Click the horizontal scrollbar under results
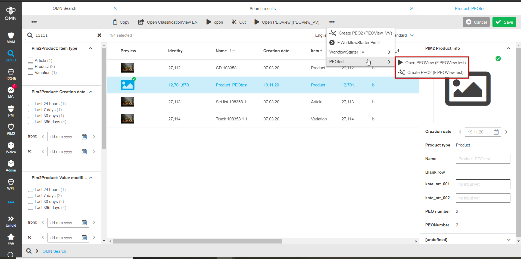521x259 pixels. (197, 241)
